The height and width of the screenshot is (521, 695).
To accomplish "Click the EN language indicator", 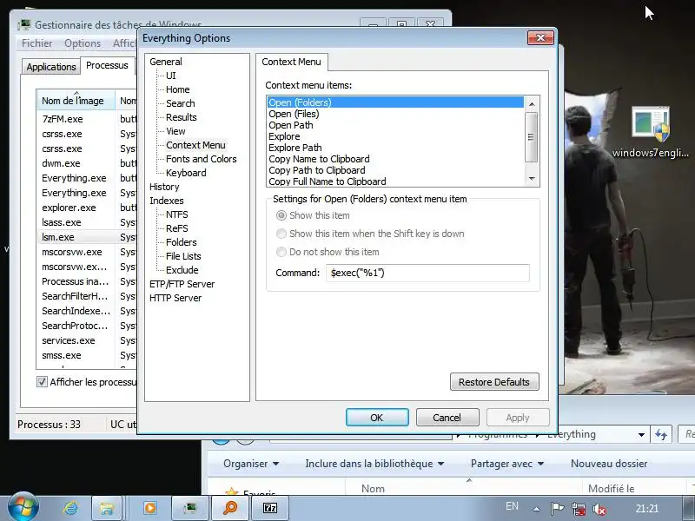I will click(x=512, y=506).
